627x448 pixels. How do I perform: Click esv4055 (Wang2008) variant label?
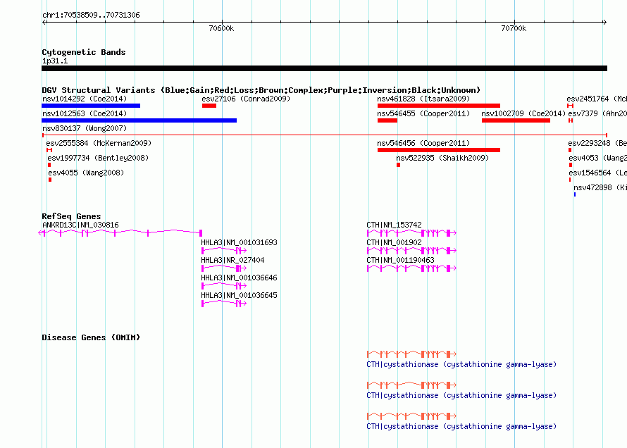click(x=86, y=173)
